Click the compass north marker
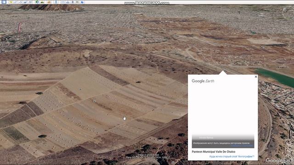Image resolution: width=294 pixels, height=165 pixels. click(284, 9)
